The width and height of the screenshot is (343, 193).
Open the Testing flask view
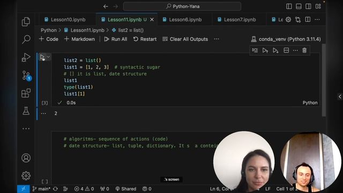[x=26, y=111]
